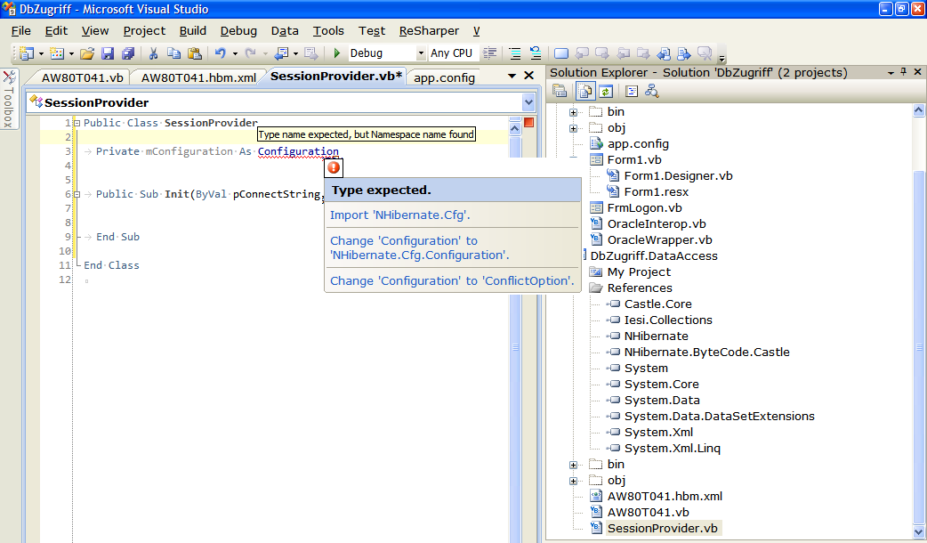Switch to the AW80T041.hbm.xml tab
This screenshot has height=543, width=927.
coord(198,77)
